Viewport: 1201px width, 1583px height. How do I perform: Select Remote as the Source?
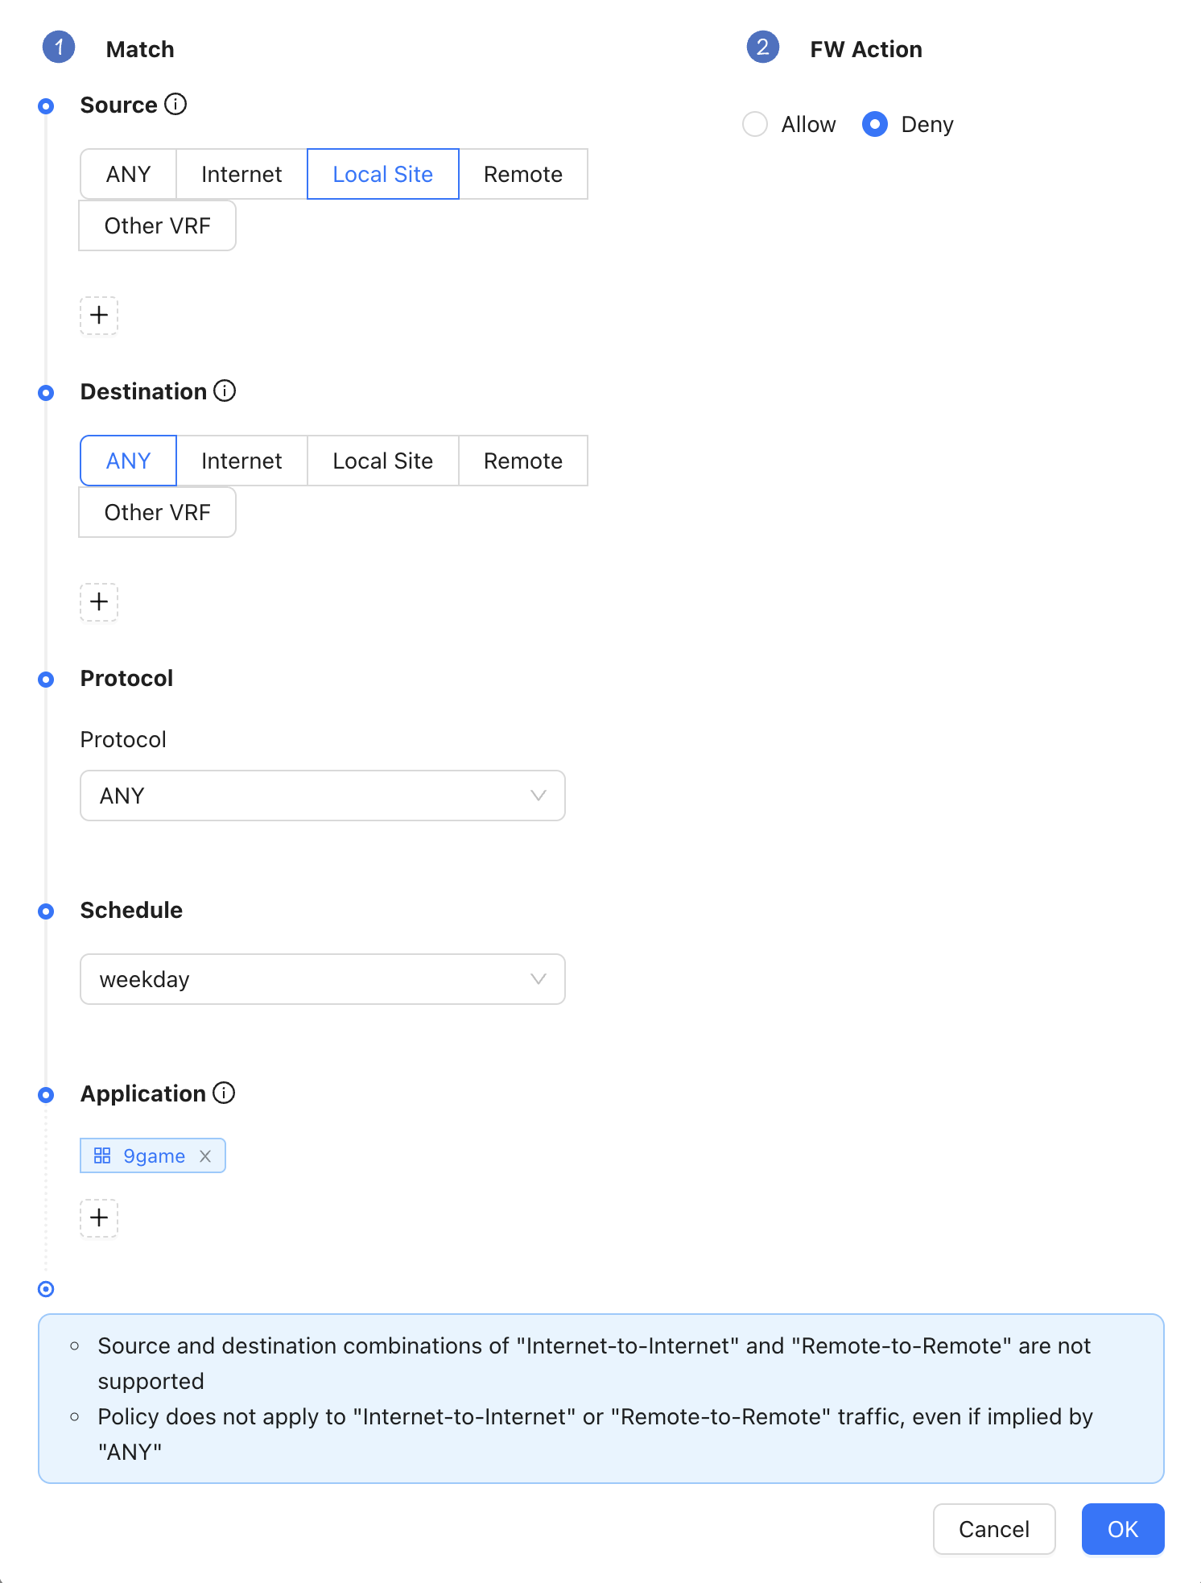523,174
